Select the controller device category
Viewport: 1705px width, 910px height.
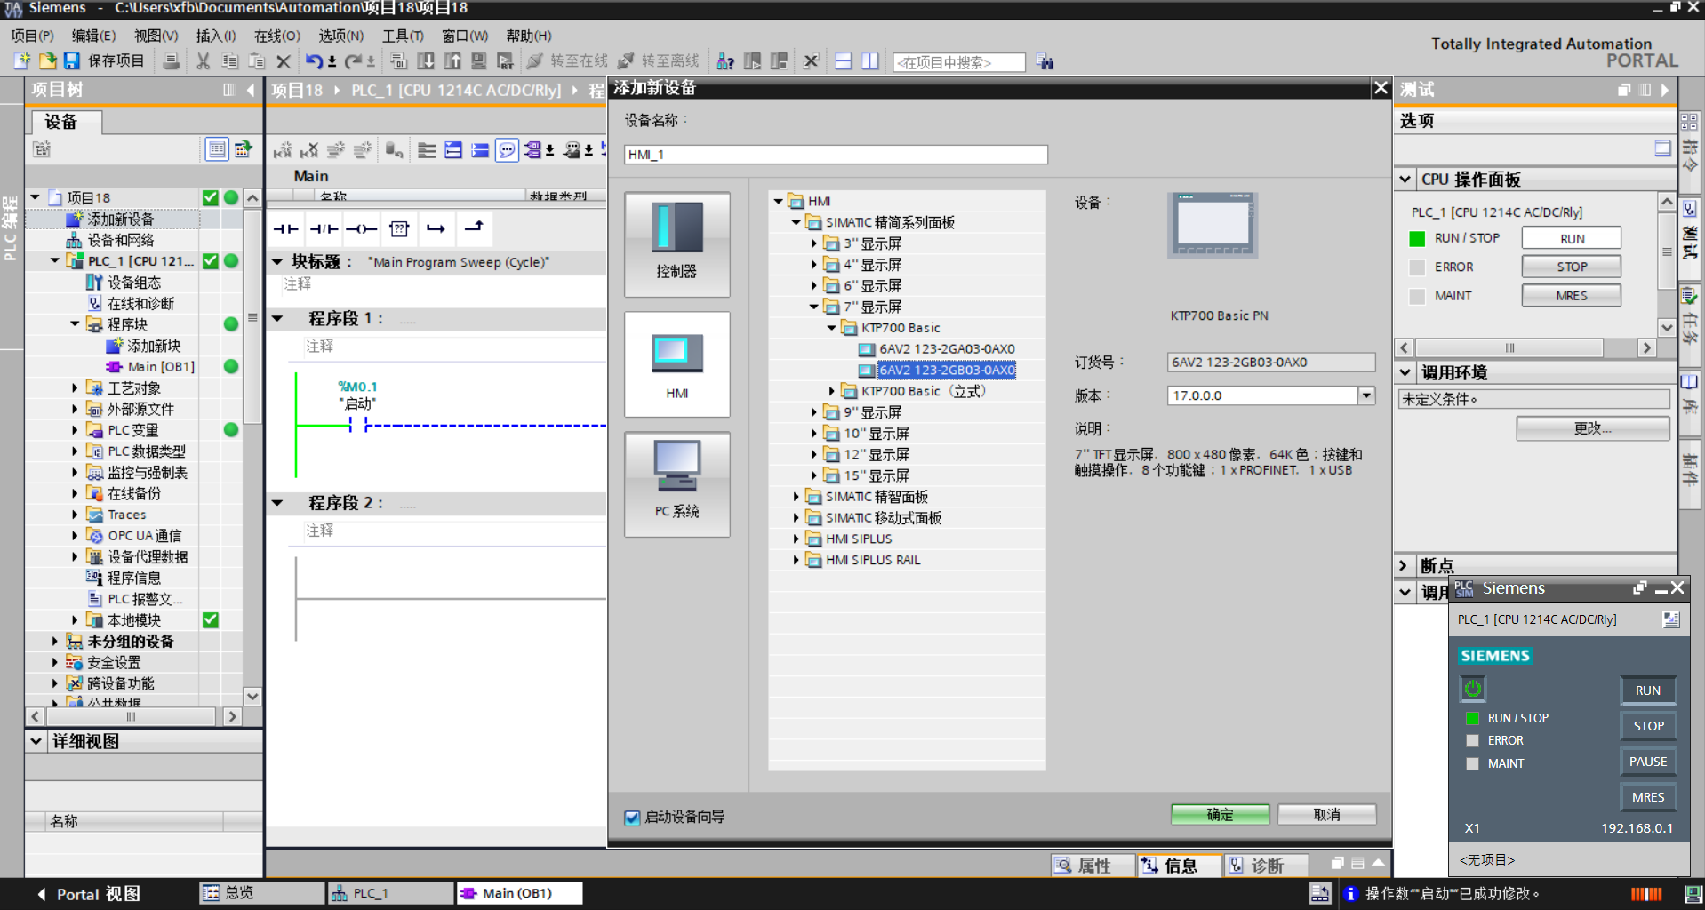(676, 244)
